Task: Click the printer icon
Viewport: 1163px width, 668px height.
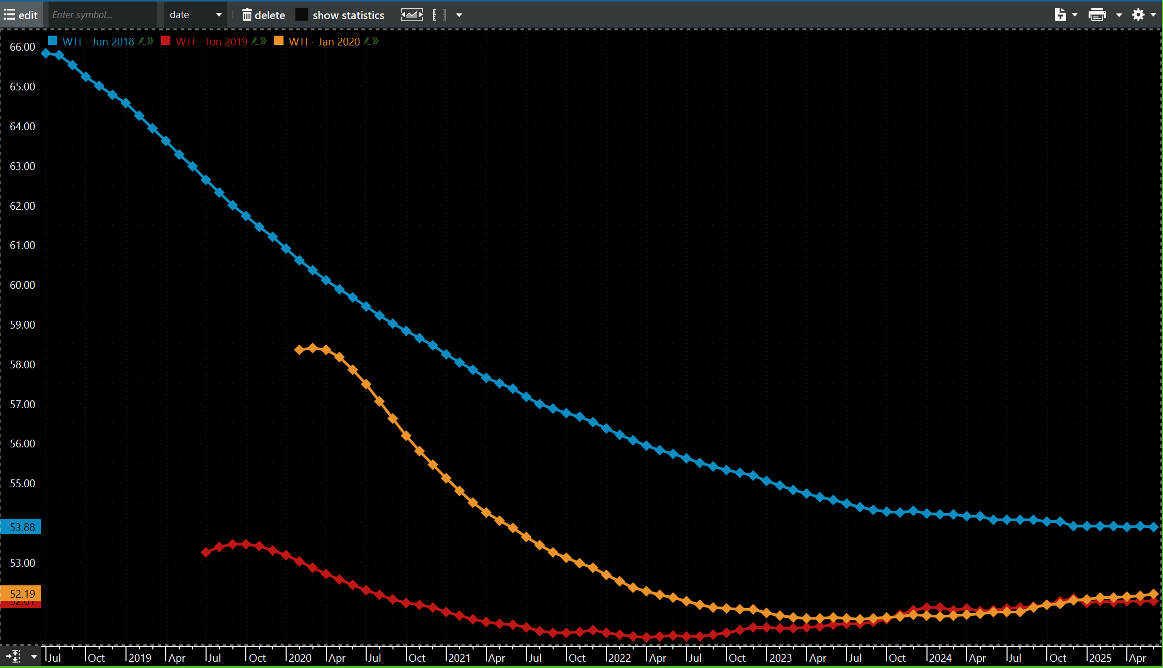Action: pos(1097,15)
